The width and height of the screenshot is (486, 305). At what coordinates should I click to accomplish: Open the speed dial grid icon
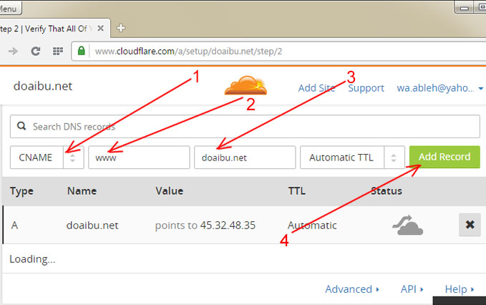[58, 51]
